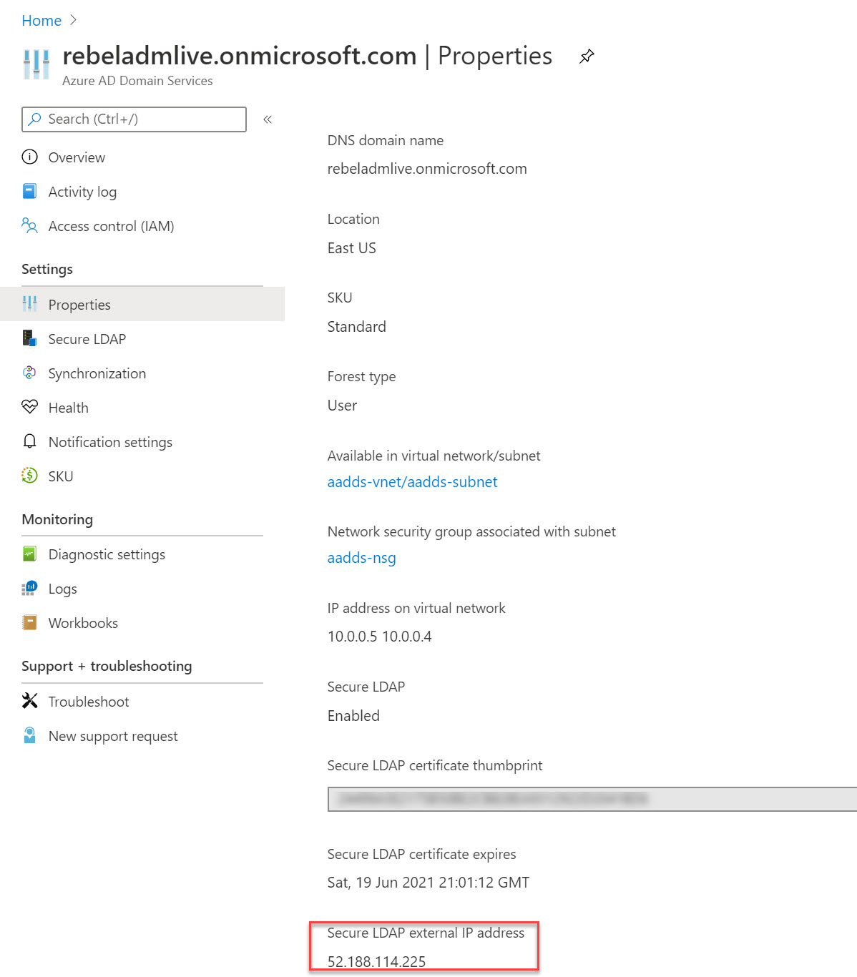Click the search magnifier icon
Image resolution: width=857 pixels, height=977 pixels.
click(34, 119)
